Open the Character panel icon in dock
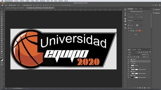161x90 pixels. (x=125, y=13)
